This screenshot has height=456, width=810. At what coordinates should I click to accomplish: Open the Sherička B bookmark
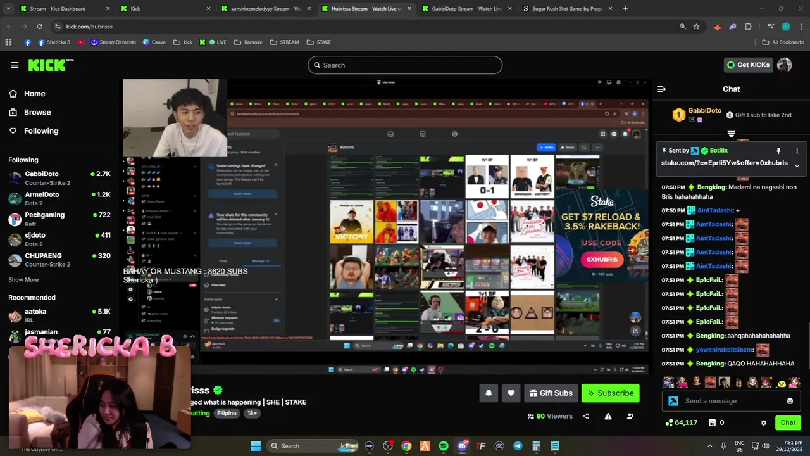pyautogui.click(x=54, y=42)
